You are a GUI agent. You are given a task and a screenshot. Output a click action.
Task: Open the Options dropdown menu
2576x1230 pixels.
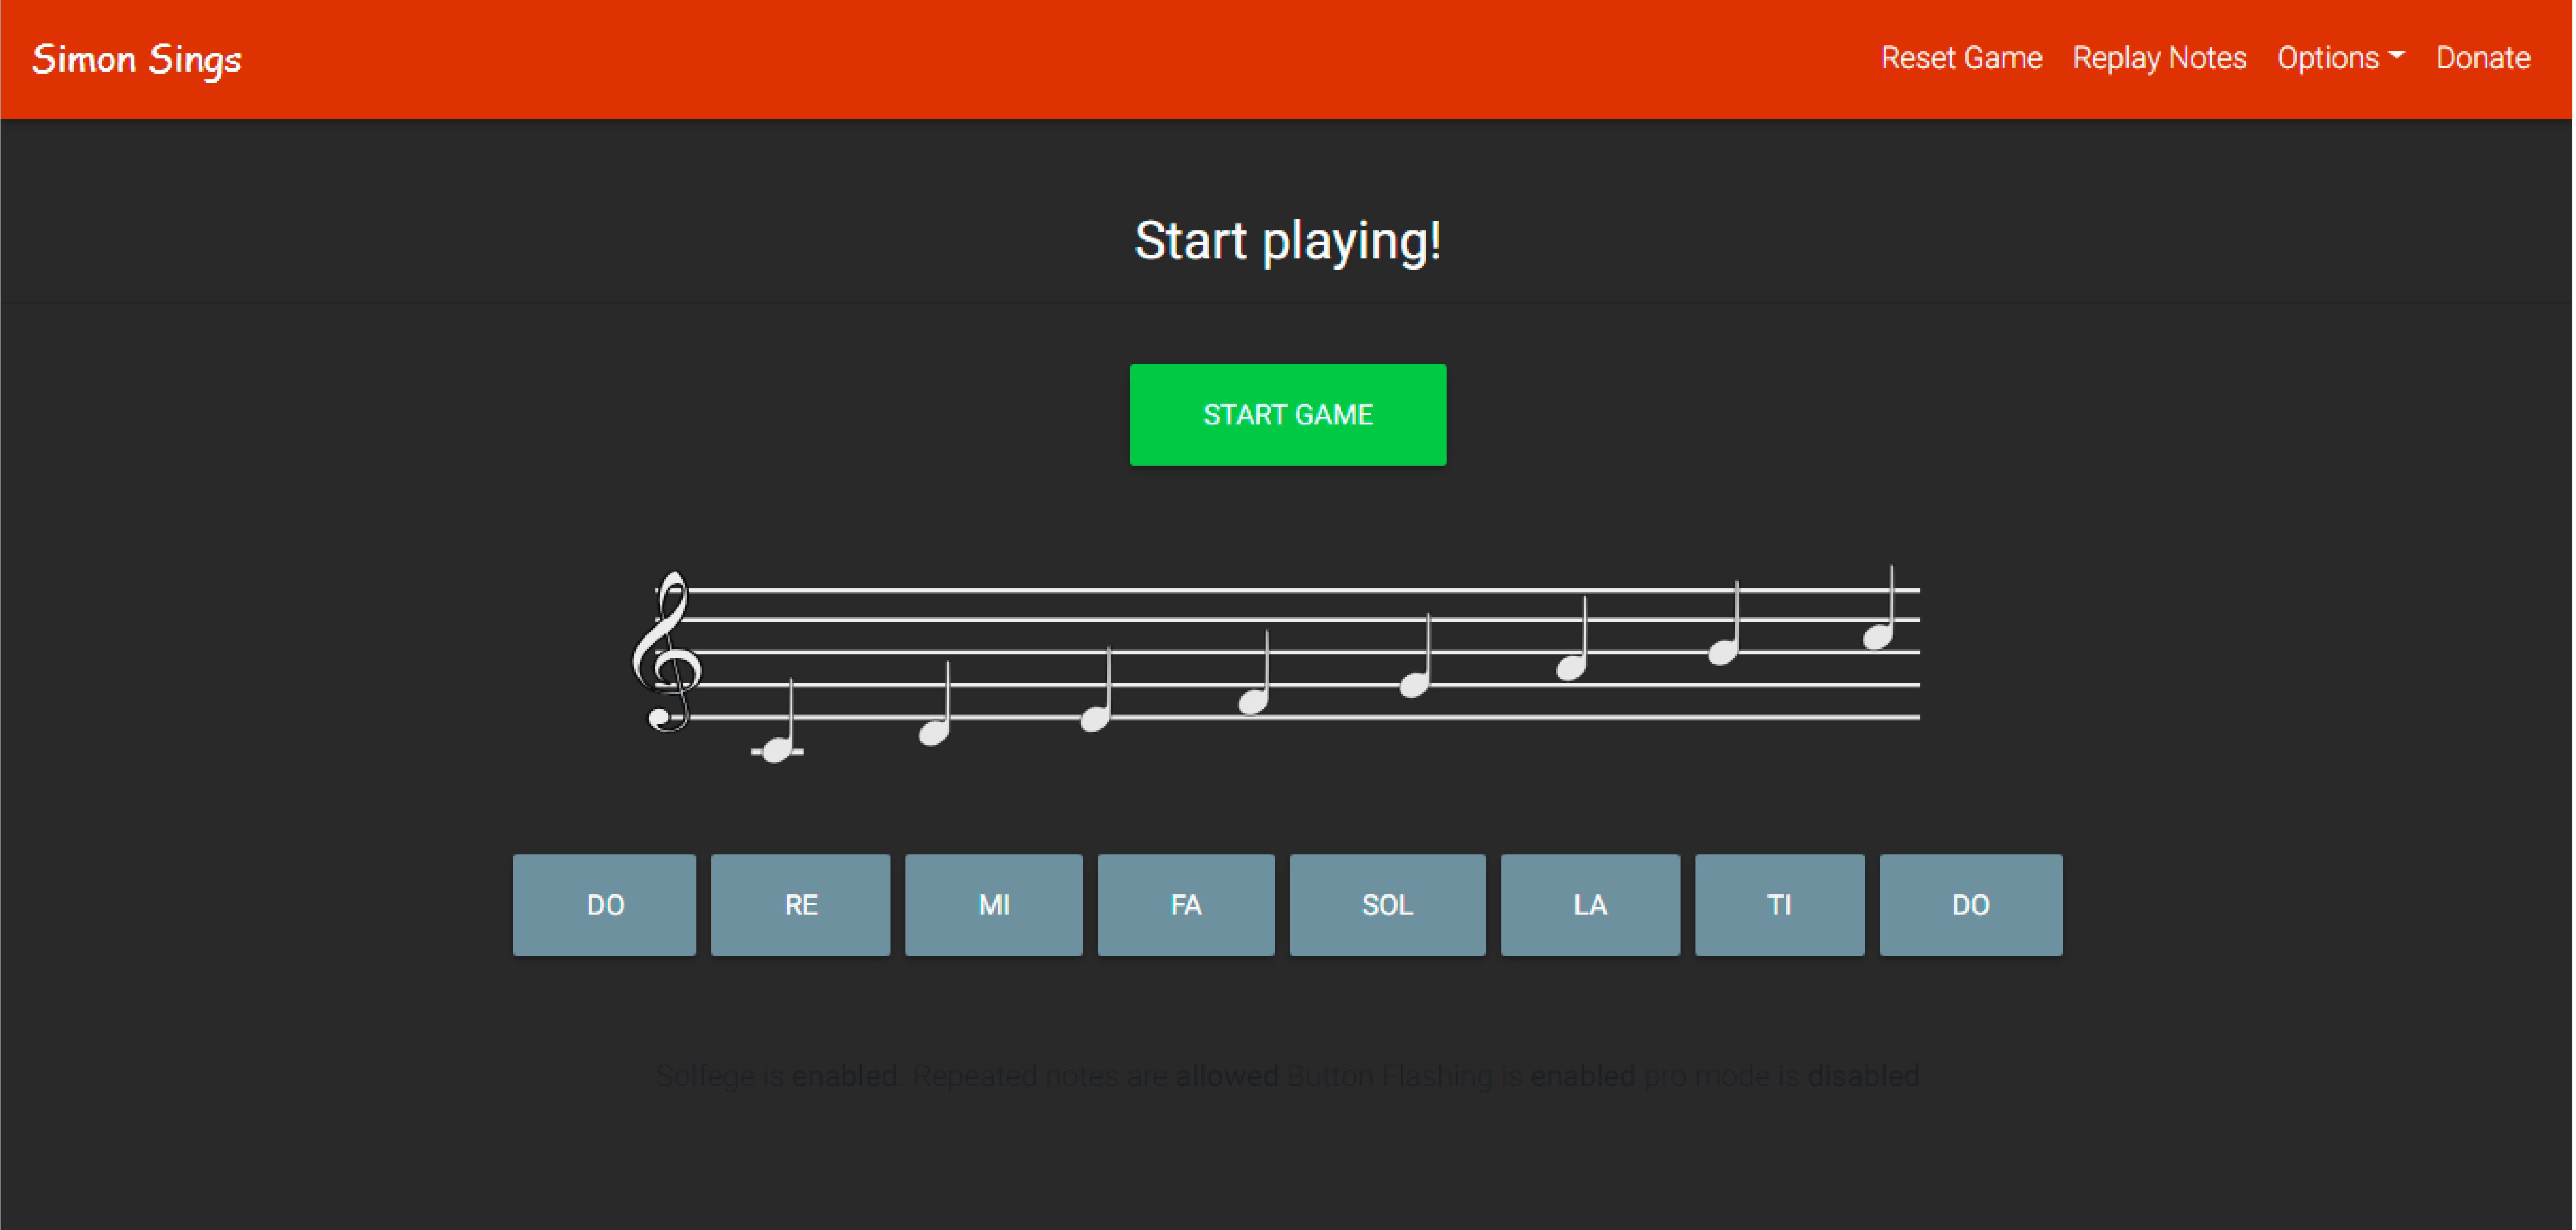(x=2340, y=58)
